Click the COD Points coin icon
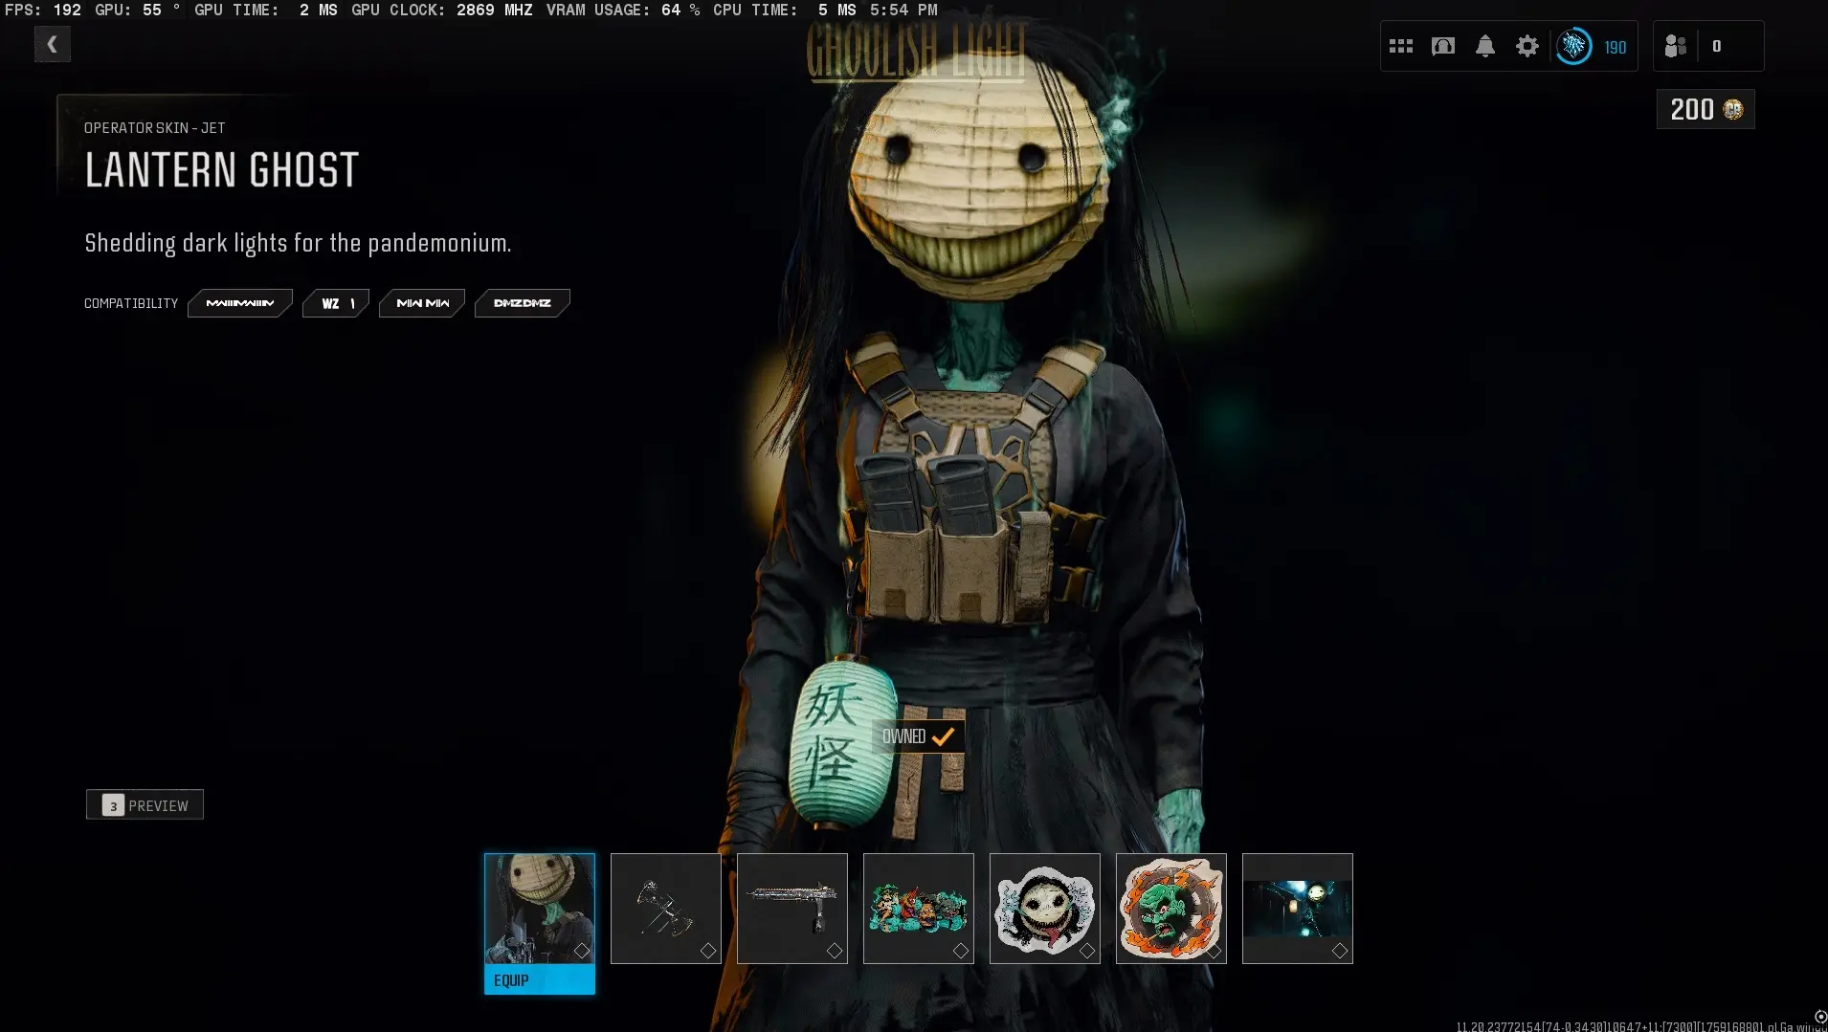Viewport: 1828px width, 1032px height. 1733,109
